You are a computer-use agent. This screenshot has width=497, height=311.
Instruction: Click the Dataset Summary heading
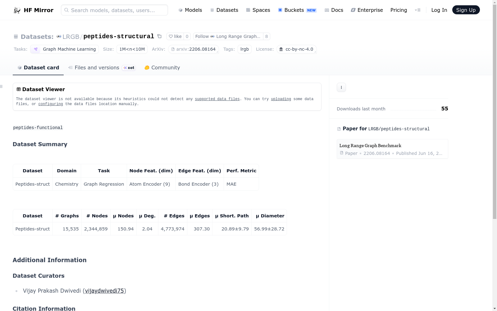pyautogui.click(x=40, y=144)
